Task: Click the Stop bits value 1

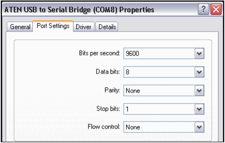Action: [159, 109]
